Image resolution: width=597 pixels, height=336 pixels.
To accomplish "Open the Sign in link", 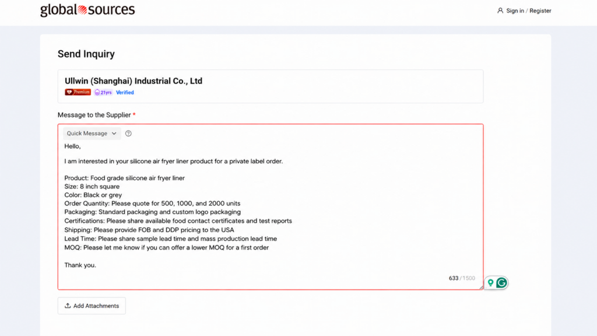I will pos(515,10).
